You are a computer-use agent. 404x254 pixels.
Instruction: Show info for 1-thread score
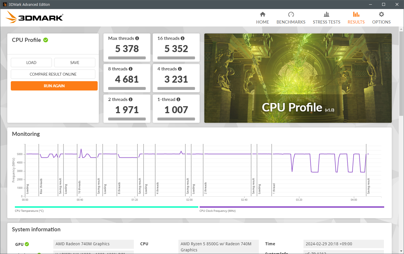[178, 100]
